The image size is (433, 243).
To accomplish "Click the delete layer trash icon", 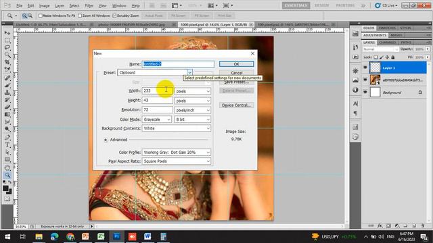I will pyautogui.click(x=423, y=225).
